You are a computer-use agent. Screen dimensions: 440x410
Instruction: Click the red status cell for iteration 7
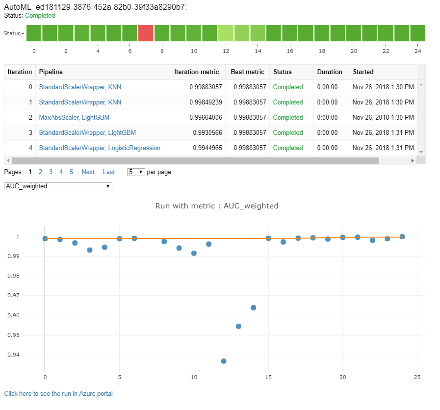(146, 33)
